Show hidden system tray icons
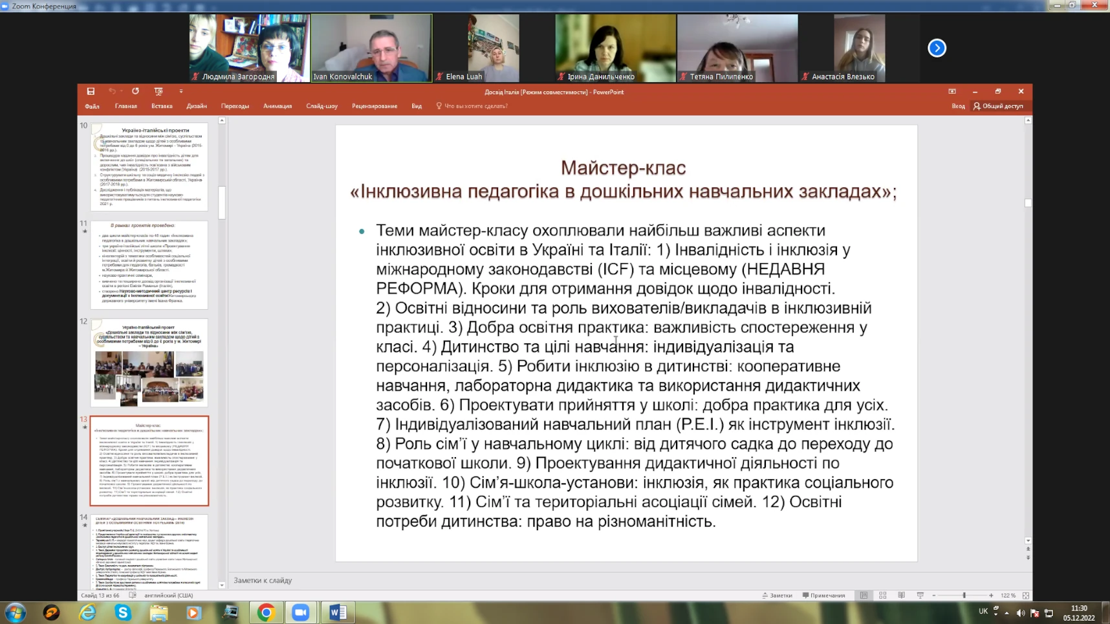 click(1007, 613)
